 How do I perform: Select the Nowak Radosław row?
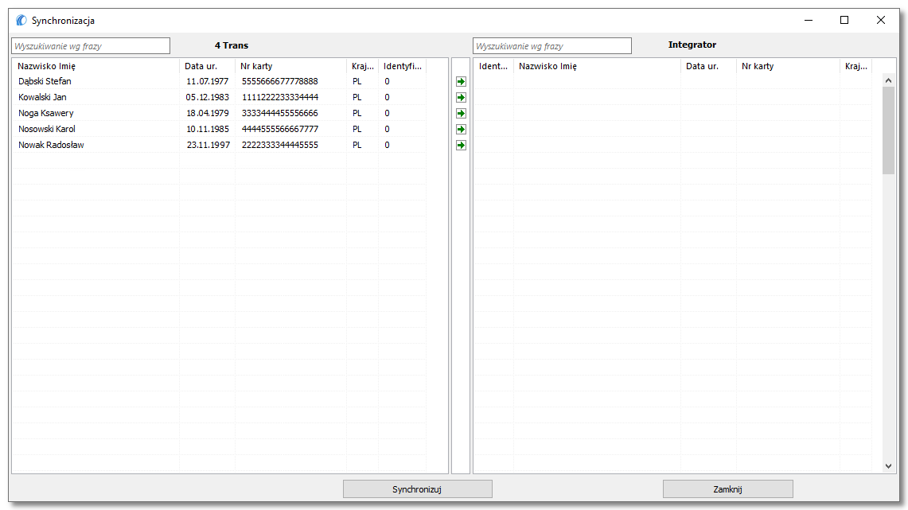pyautogui.click(x=220, y=146)
